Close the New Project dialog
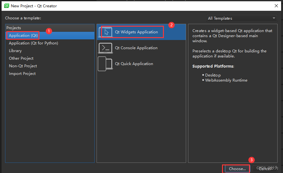Viewport: 283px width, 173px height. (276, 6)
